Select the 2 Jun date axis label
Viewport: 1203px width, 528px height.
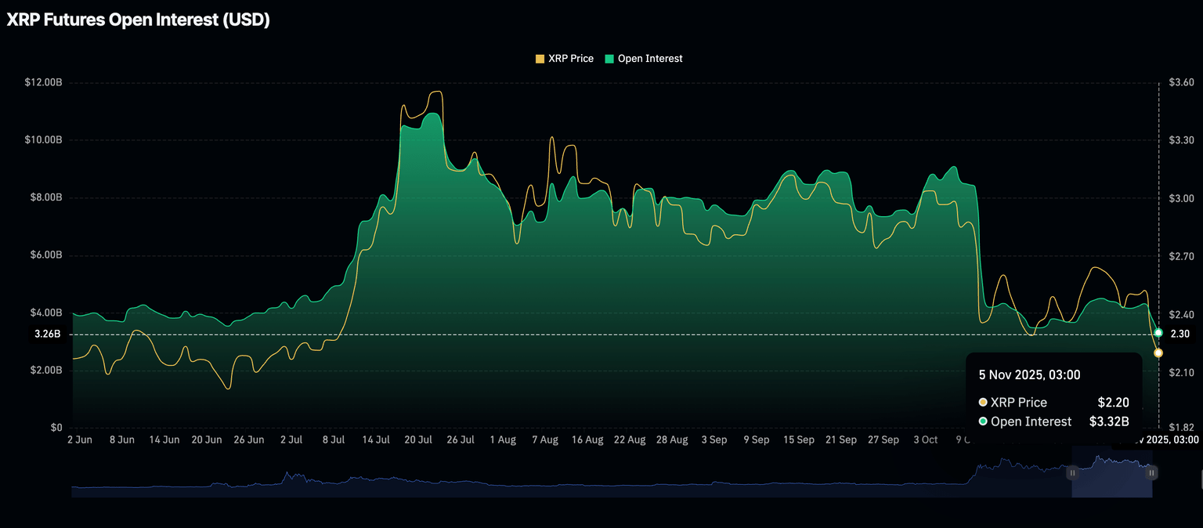79,439
